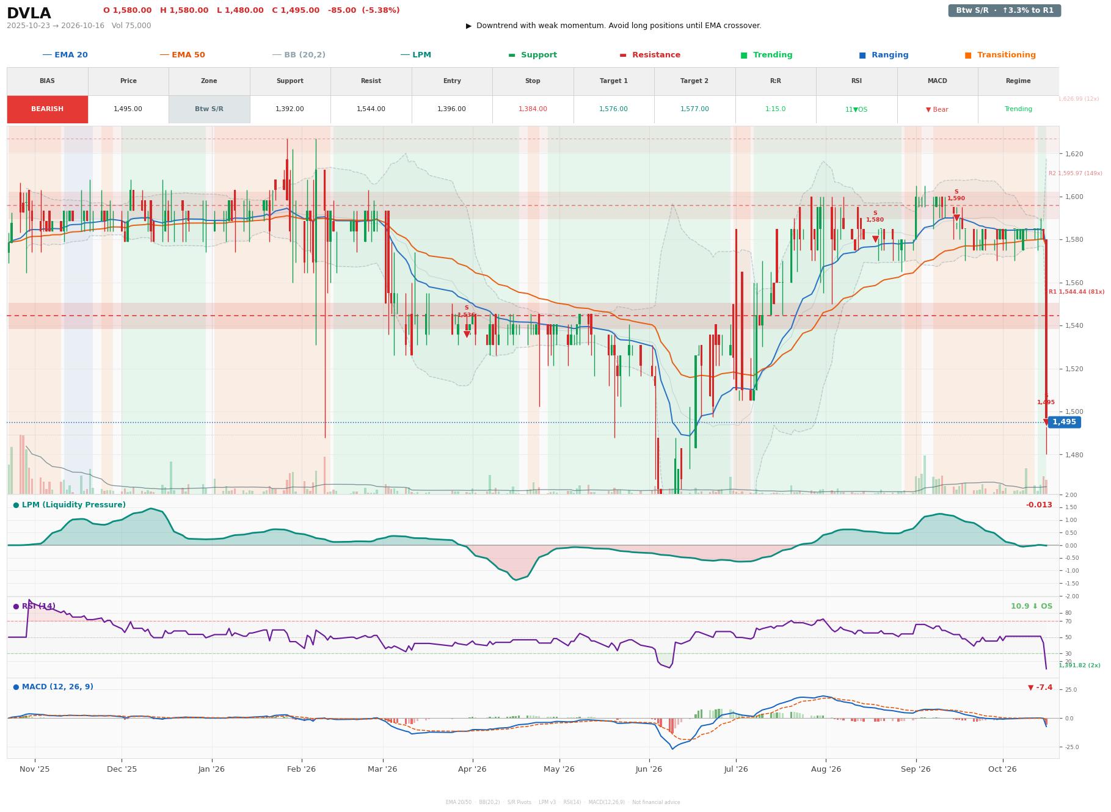Click the LPM reading -0.013

point(1039,505)
